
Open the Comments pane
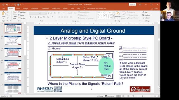[109, 96]
